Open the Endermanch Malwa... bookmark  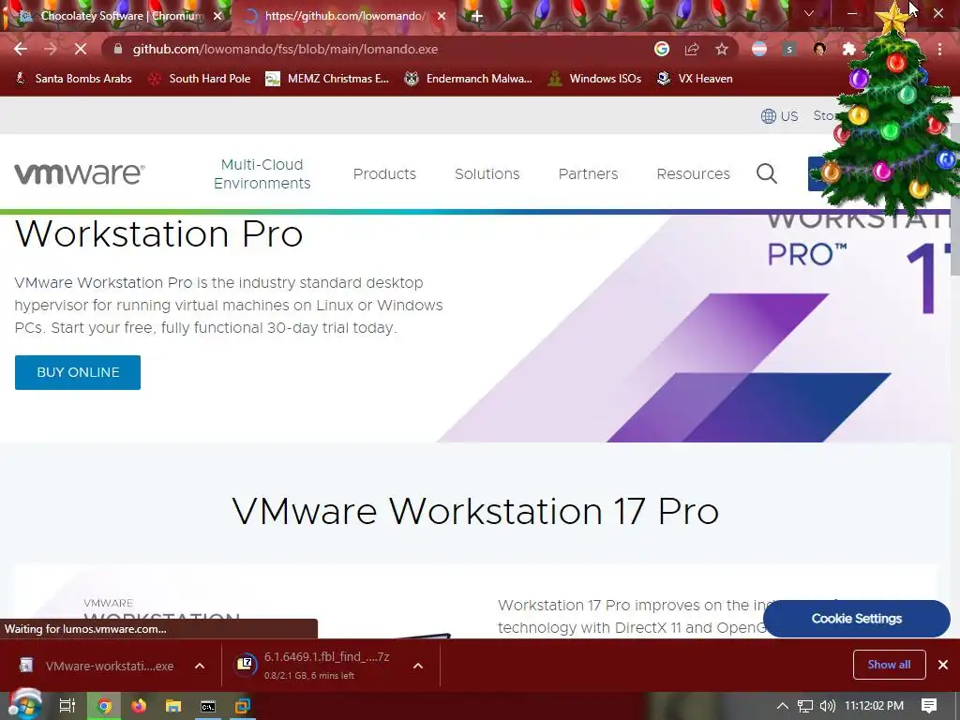(x=468, y=79)
